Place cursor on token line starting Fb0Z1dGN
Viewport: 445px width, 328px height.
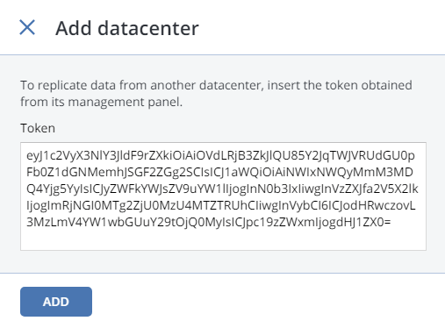tap(219, 172)
